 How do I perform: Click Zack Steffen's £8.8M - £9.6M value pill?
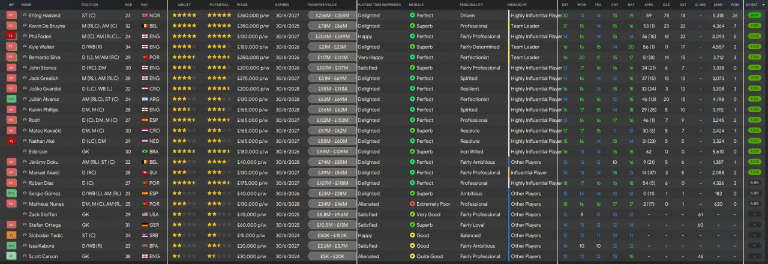(x=332, y=214)
